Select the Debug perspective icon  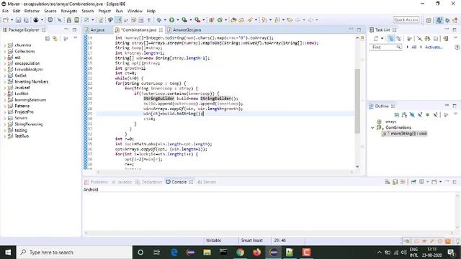(447, 20)
